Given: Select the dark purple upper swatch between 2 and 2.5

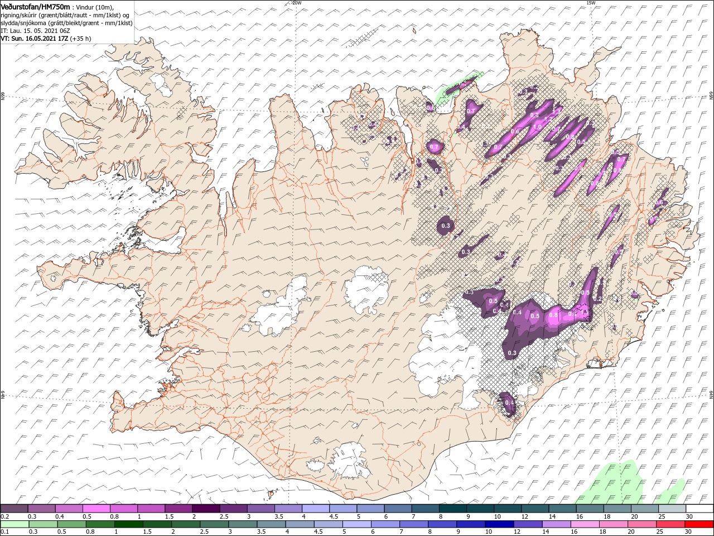Looking at the screenshot, I should pos(206,509).
